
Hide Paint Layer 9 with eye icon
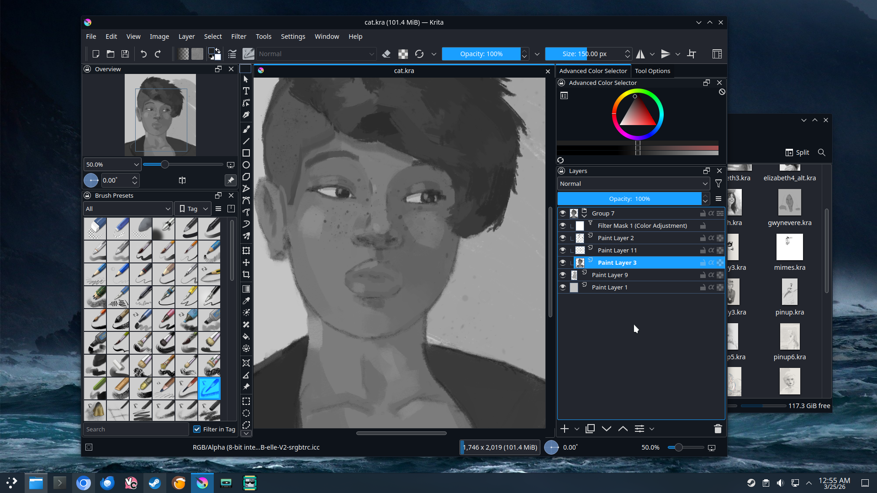click(x=563, y=275)
